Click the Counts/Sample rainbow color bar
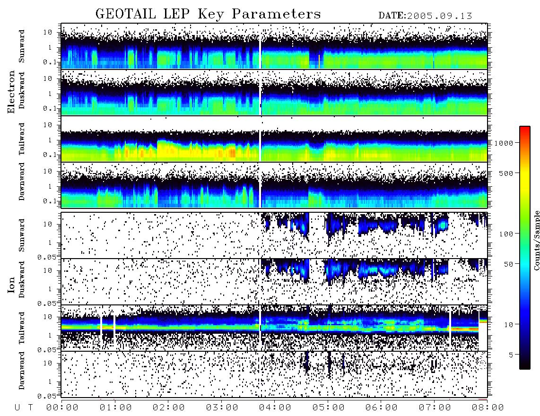 tap(525, 248)
